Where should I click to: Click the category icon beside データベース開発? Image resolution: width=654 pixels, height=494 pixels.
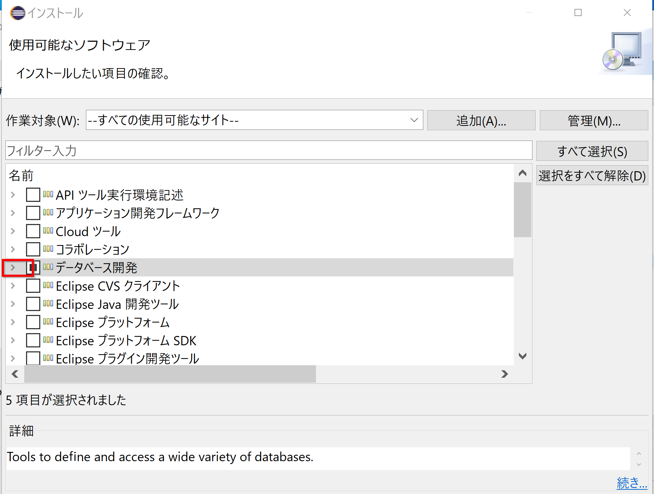[48, 267]
